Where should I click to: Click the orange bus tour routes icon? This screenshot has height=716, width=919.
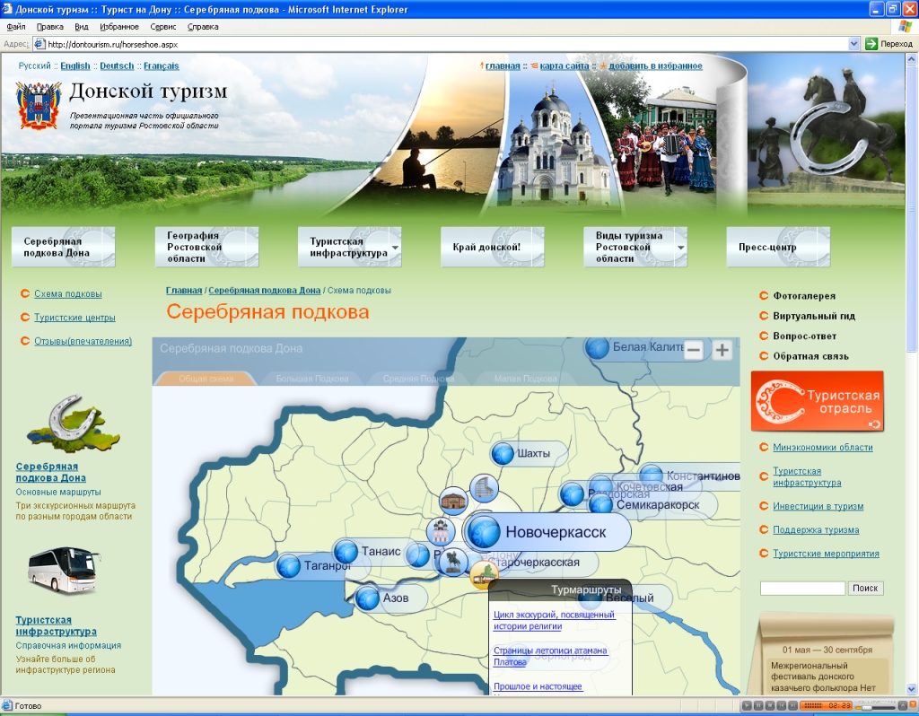pyautogui.click(x=484, y=575)
